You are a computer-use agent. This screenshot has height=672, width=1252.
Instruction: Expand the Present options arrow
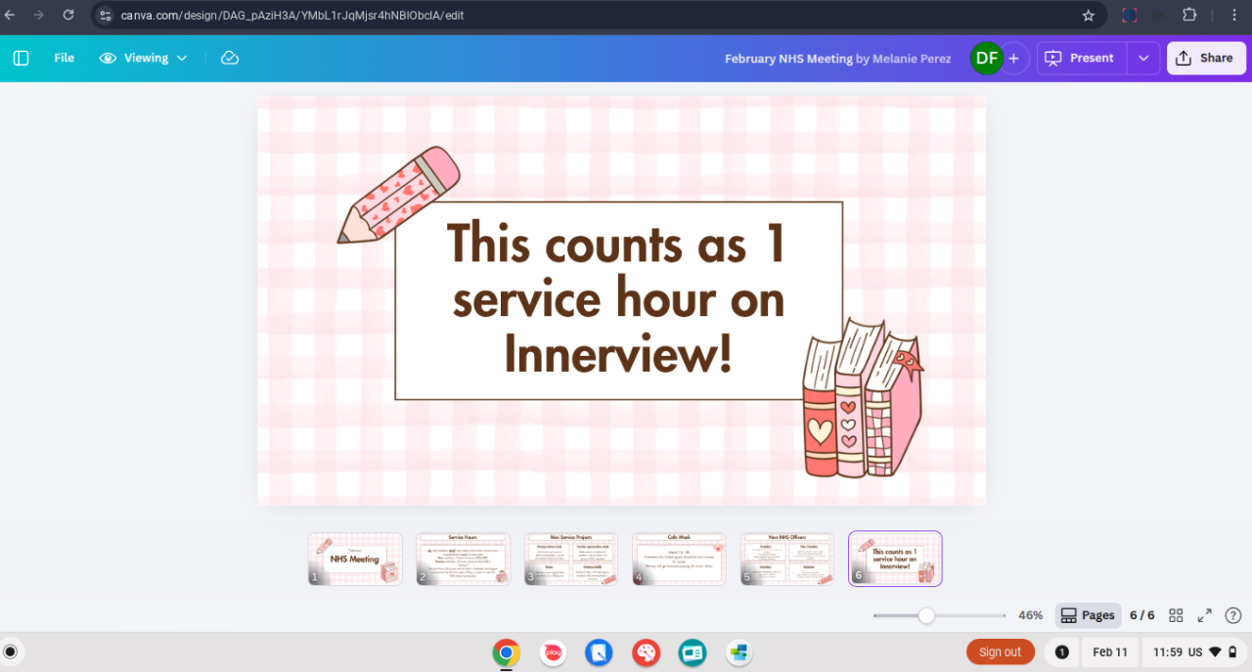[1143, 58]
